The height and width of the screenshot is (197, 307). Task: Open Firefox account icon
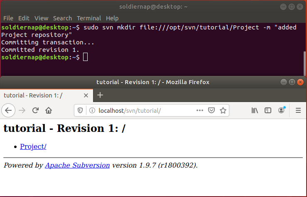pos(282,110)
